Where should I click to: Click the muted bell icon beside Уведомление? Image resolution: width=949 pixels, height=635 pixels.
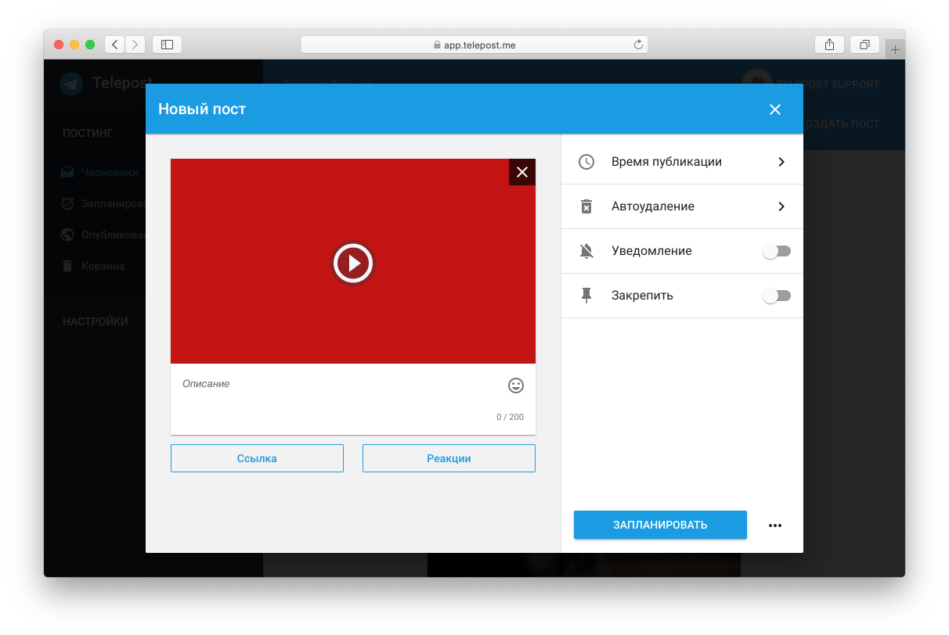click(586, 250)
